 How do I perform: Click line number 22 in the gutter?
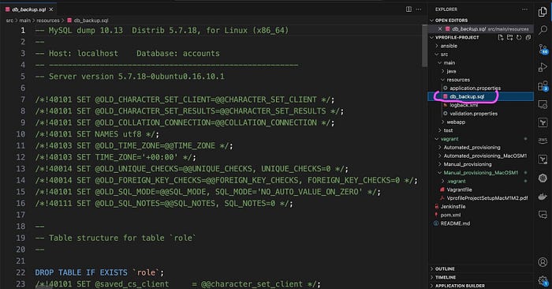point(21,272)
